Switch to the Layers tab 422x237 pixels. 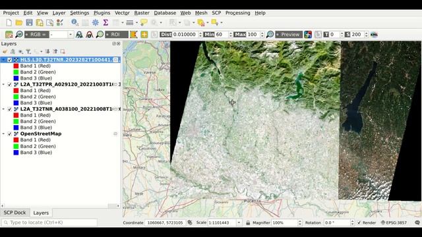pyautogui.click(x=41, y=213)
